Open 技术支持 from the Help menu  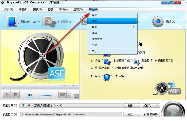112,39
